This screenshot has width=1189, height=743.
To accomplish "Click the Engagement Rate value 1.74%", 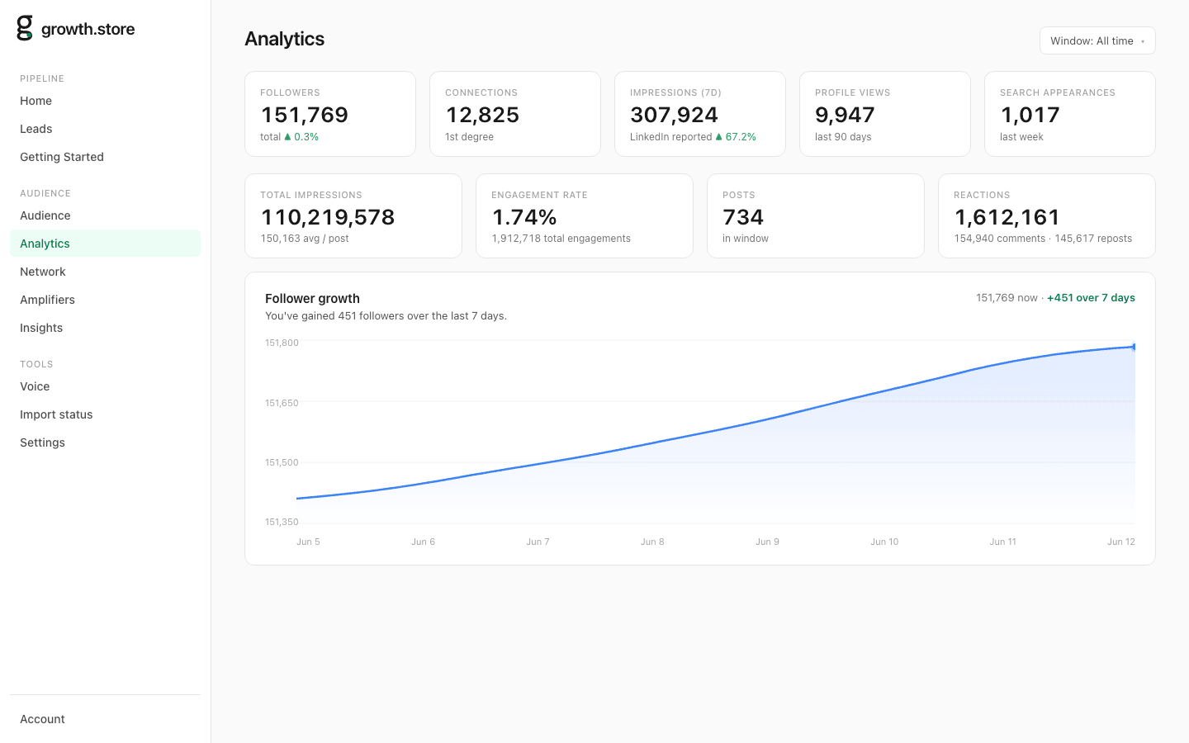I will (524, 217).
